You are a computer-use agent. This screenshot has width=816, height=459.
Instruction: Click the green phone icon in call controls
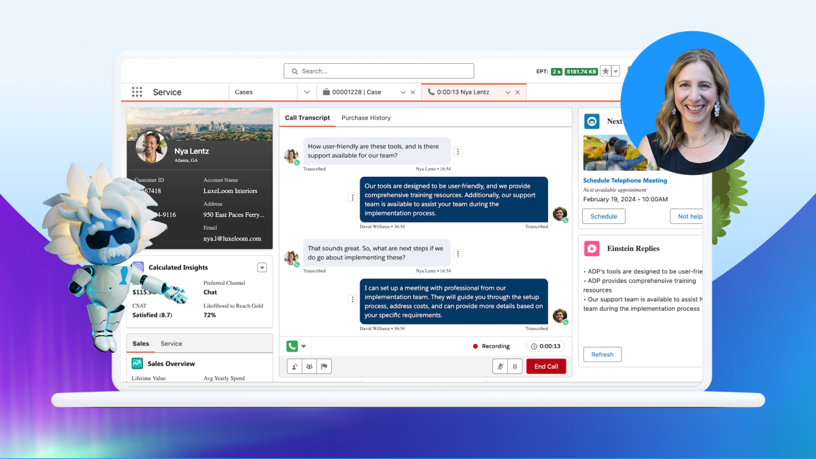point(292,345)
